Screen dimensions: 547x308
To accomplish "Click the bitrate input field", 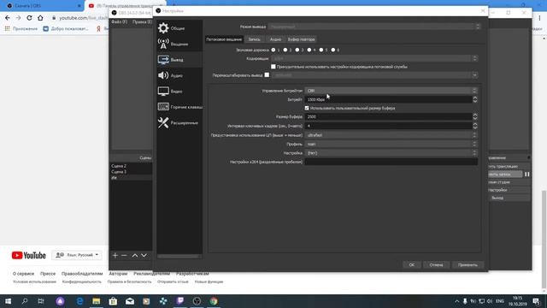I will click(x=388, y=99).
